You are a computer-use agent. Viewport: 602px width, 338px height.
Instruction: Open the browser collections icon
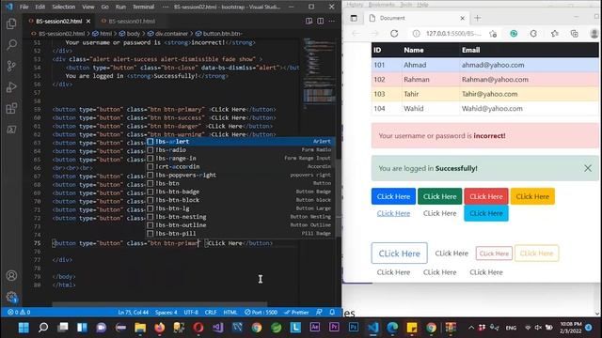pyautogui.click(x=575, y=34)
